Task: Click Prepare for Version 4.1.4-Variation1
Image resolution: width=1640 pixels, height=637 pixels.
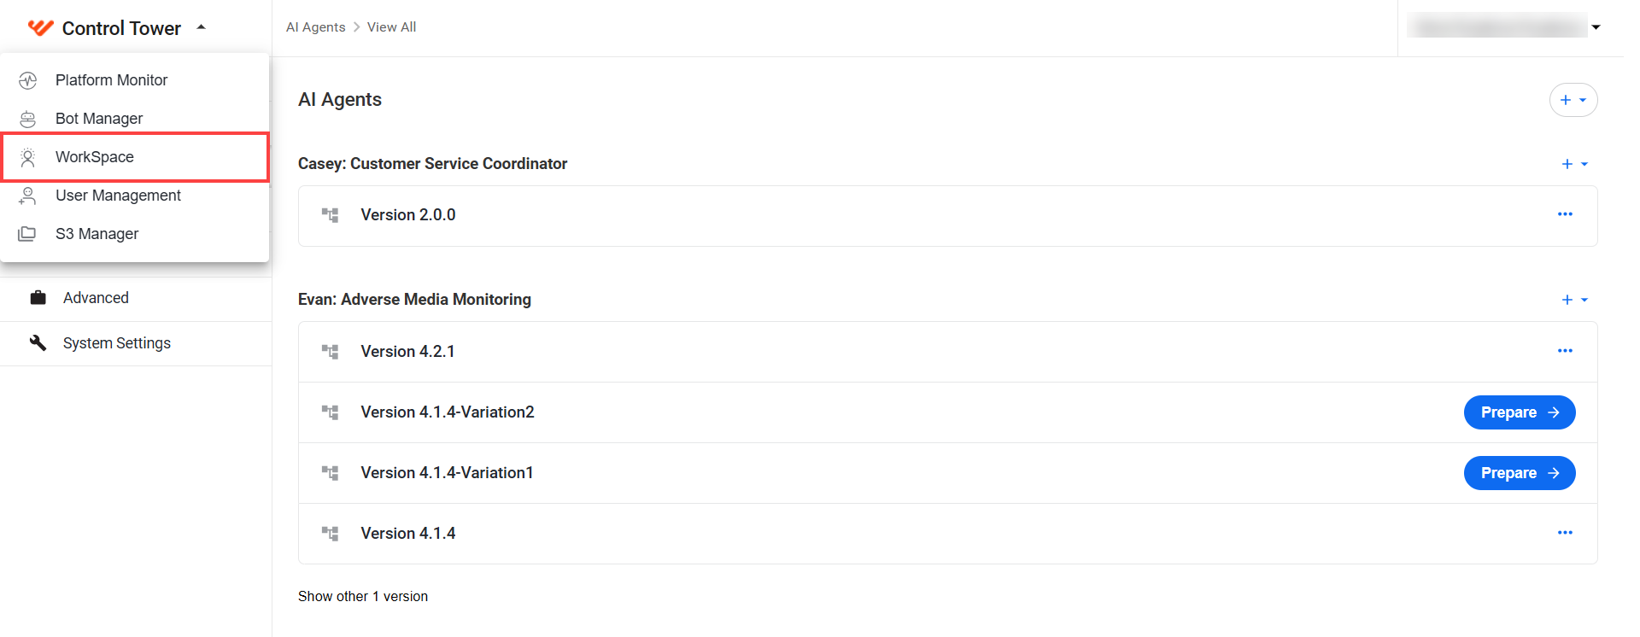Action: coord(1520,473)
